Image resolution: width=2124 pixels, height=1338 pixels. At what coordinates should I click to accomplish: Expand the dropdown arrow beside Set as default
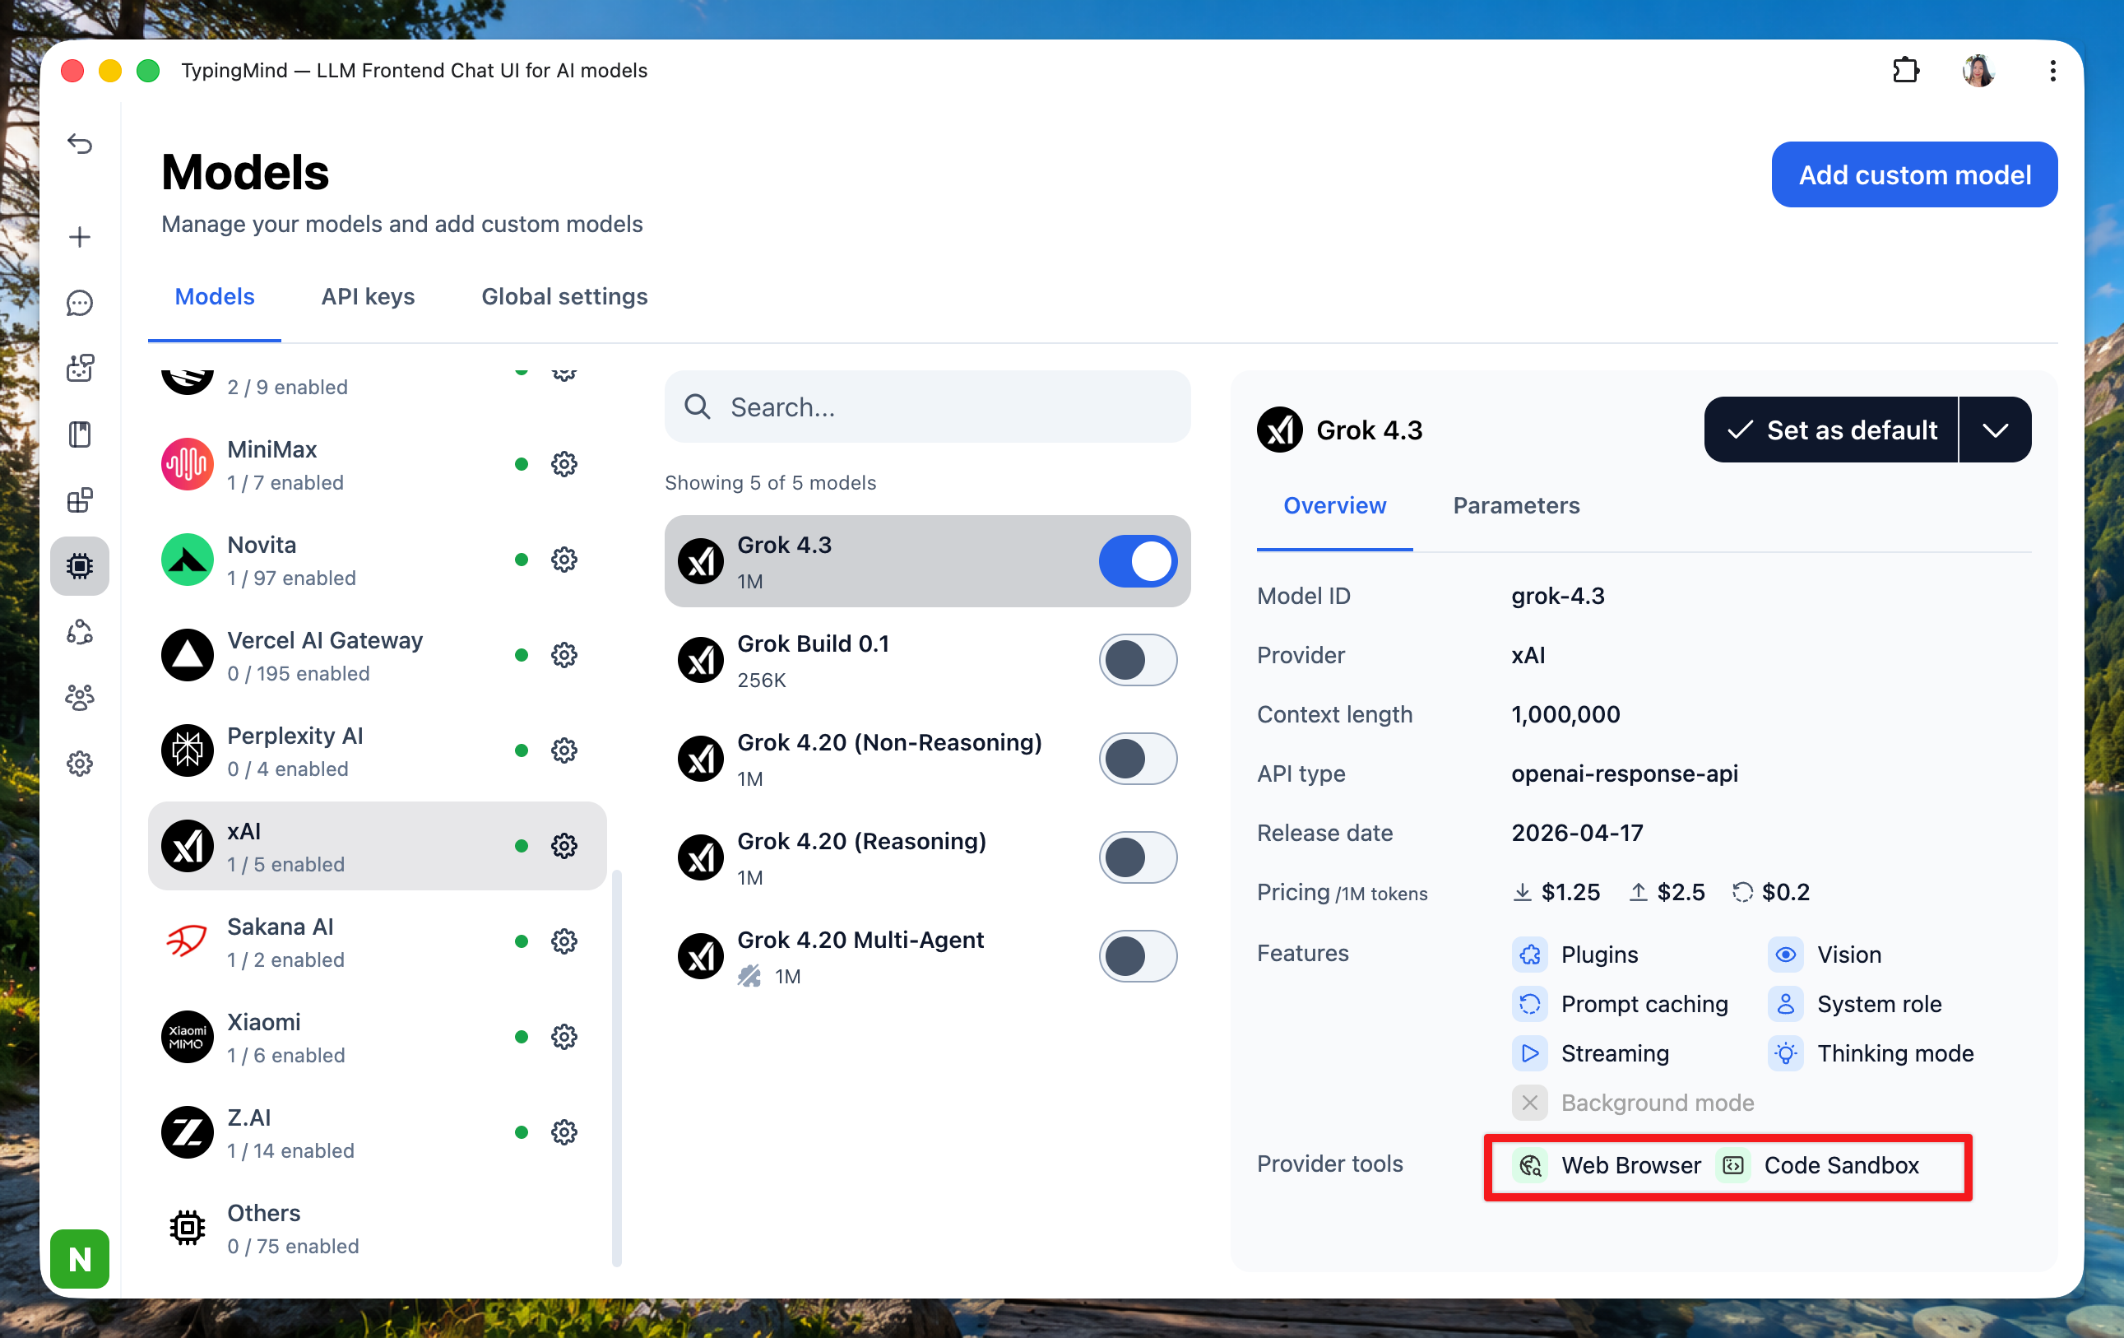point(1995,430)
